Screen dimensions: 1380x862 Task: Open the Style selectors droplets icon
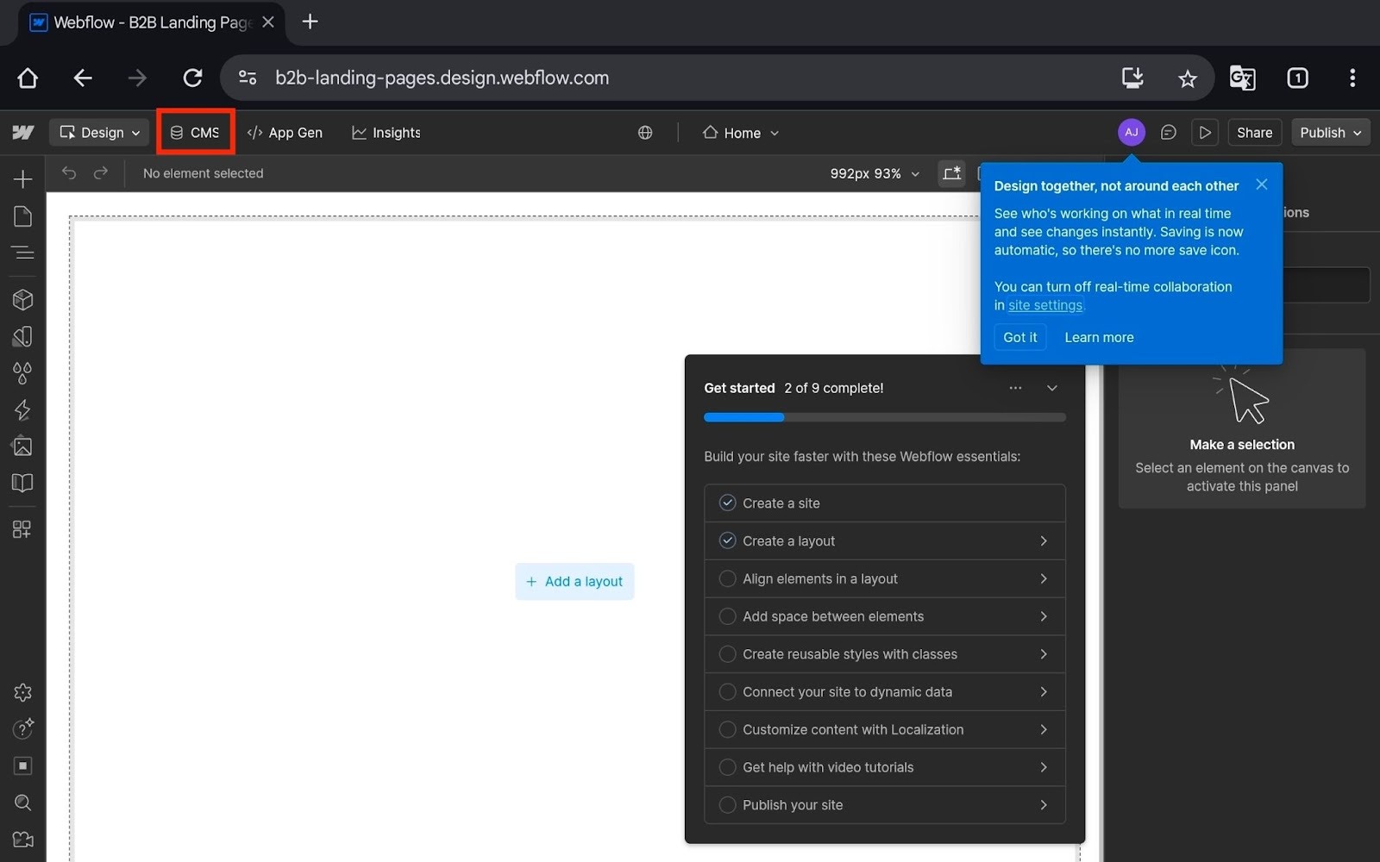(23, 373)
